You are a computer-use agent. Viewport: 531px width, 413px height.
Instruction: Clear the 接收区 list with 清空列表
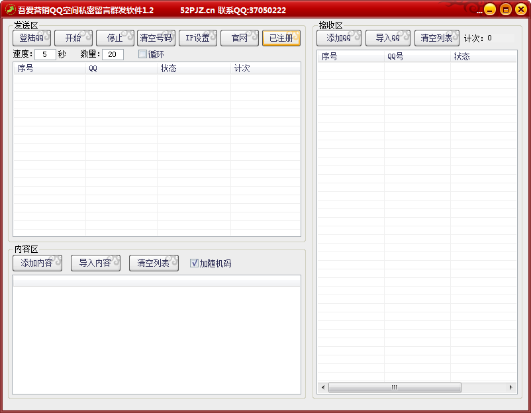pos(436,38)
